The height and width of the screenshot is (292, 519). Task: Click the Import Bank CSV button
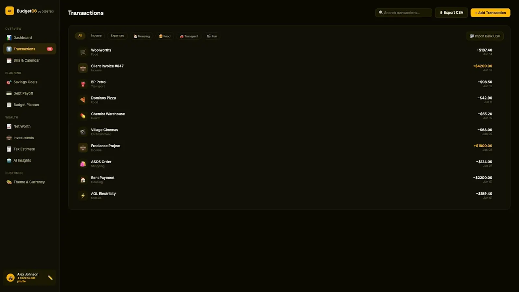[485, 36]
